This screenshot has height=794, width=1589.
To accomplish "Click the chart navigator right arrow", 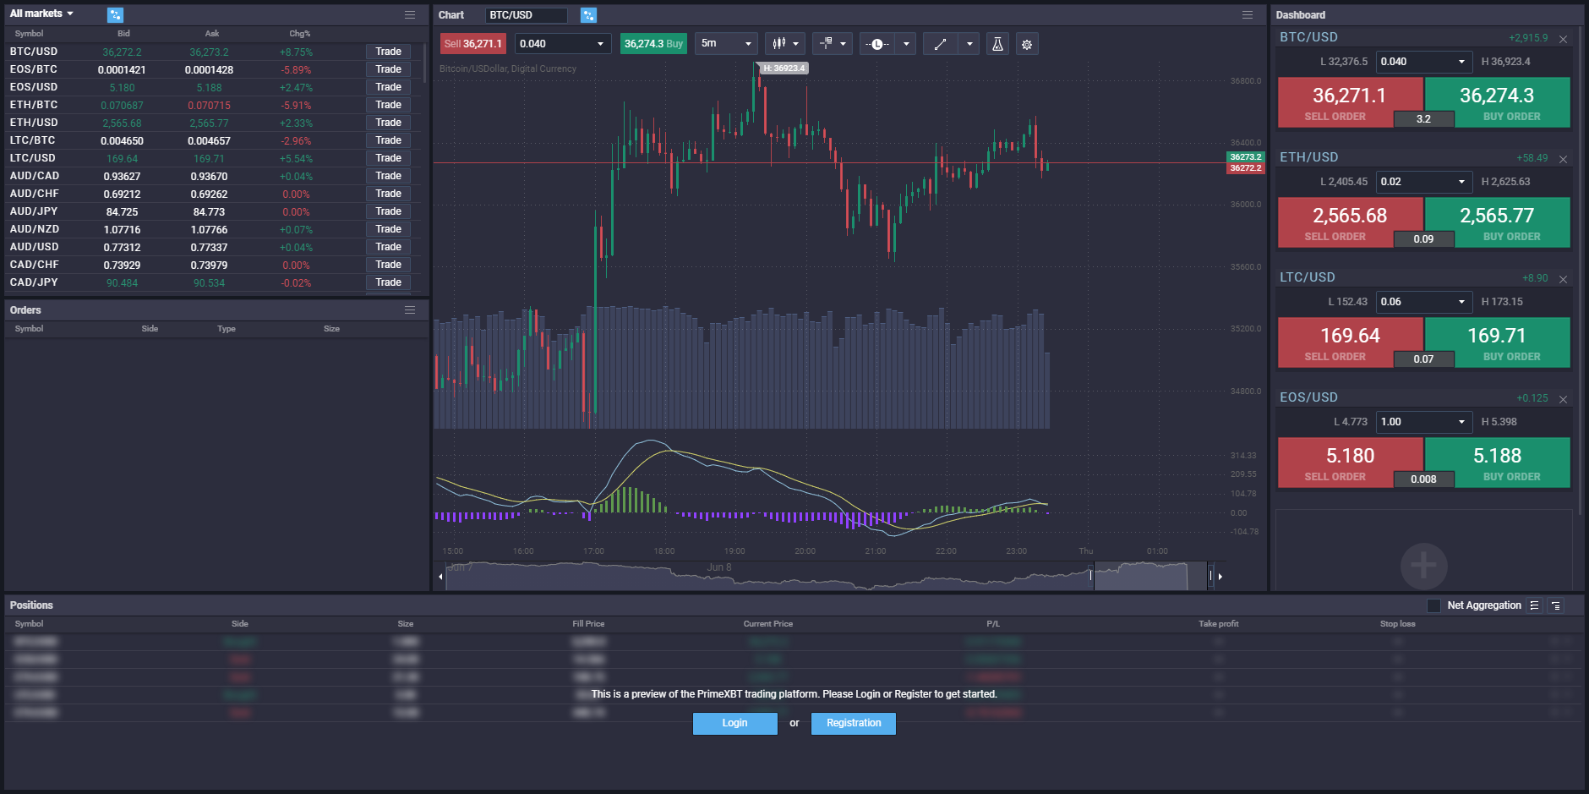I will click(1220, 576).
